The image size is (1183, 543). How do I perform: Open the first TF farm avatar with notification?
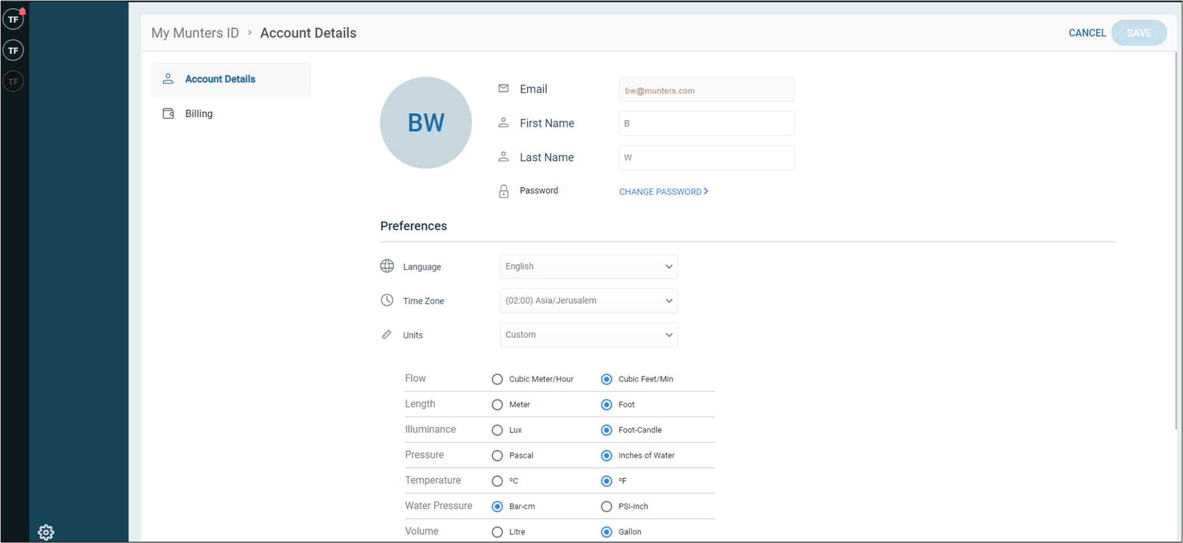[x=13, y=19]
